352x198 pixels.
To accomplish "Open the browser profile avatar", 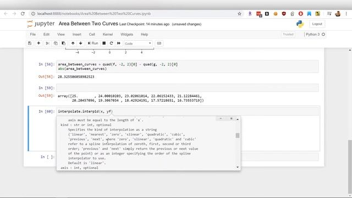I will pyautogui.click(x=338, y=14).
